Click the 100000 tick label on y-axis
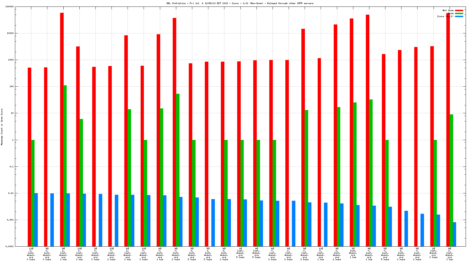This screenshot has width=470, height=264. [10, 7]
